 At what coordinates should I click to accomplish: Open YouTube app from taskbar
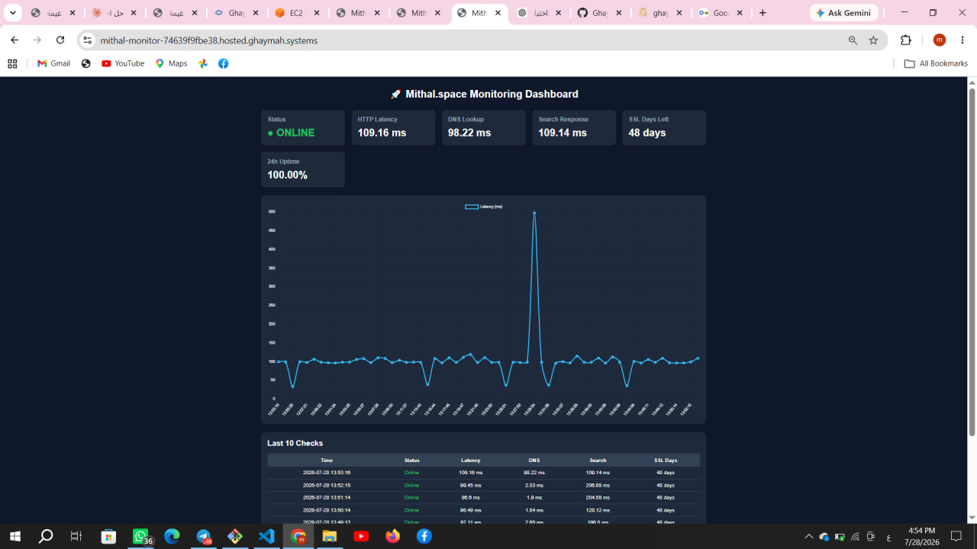click(x=361, y=536)
